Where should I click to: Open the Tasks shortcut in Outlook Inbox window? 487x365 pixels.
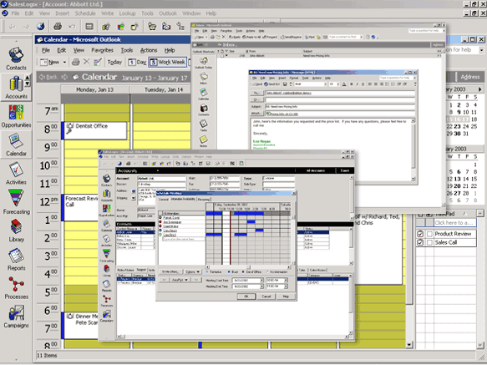coord(204,125)
